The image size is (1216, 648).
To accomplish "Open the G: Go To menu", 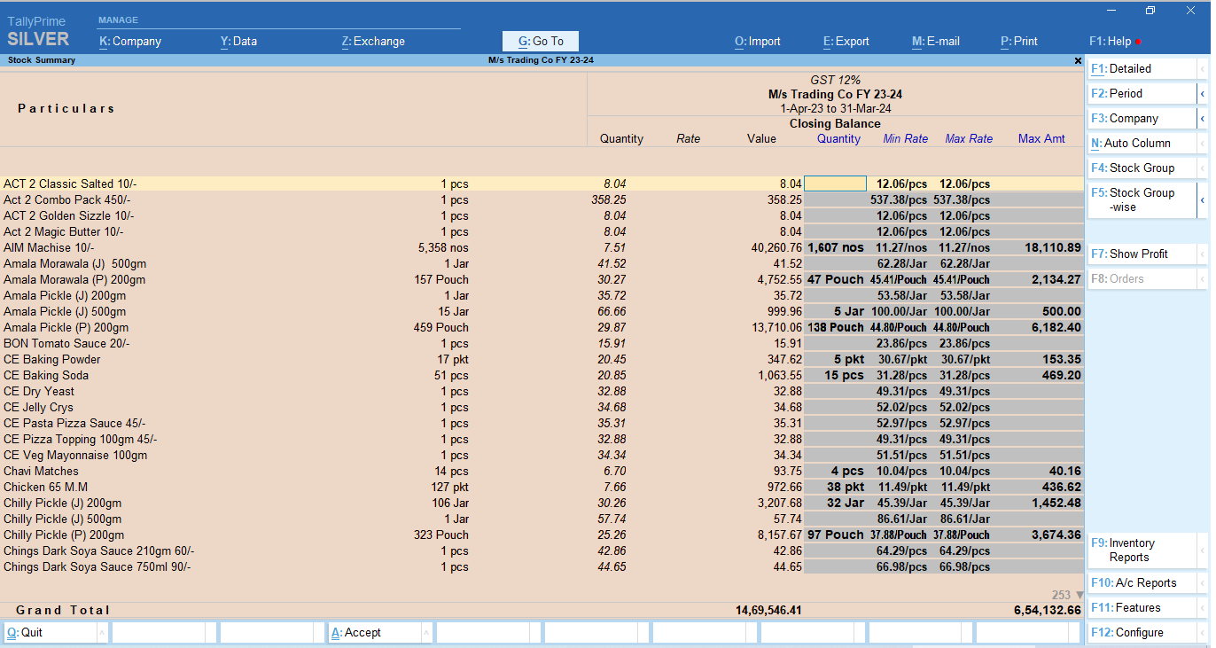I will click(540, 41).
